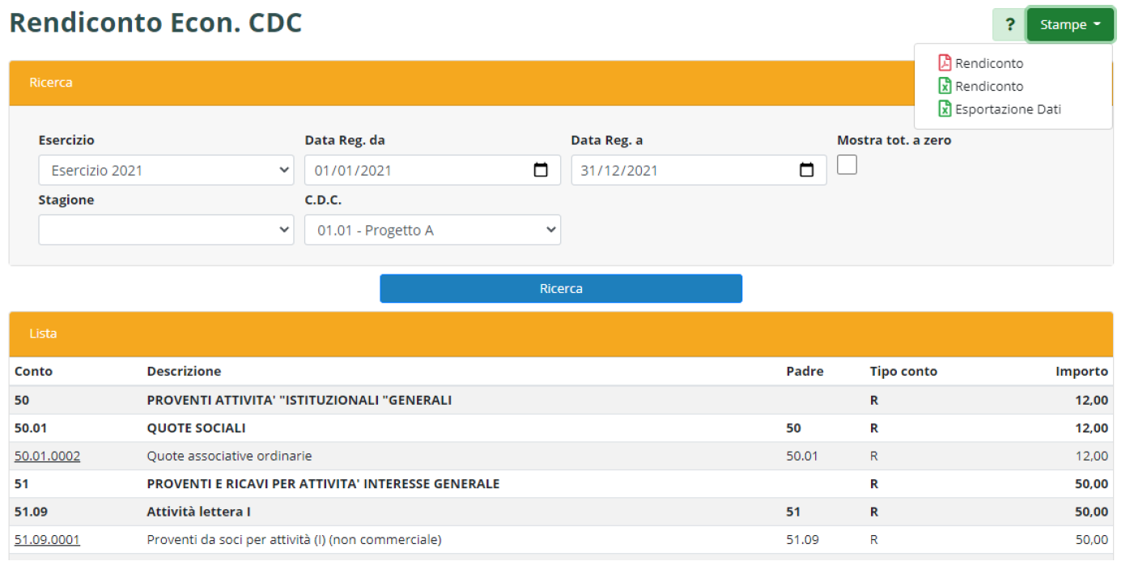Expand the C.D.C. Progetto A dropdown
This screenshot has width=1130, height=574.
point(432,230)
